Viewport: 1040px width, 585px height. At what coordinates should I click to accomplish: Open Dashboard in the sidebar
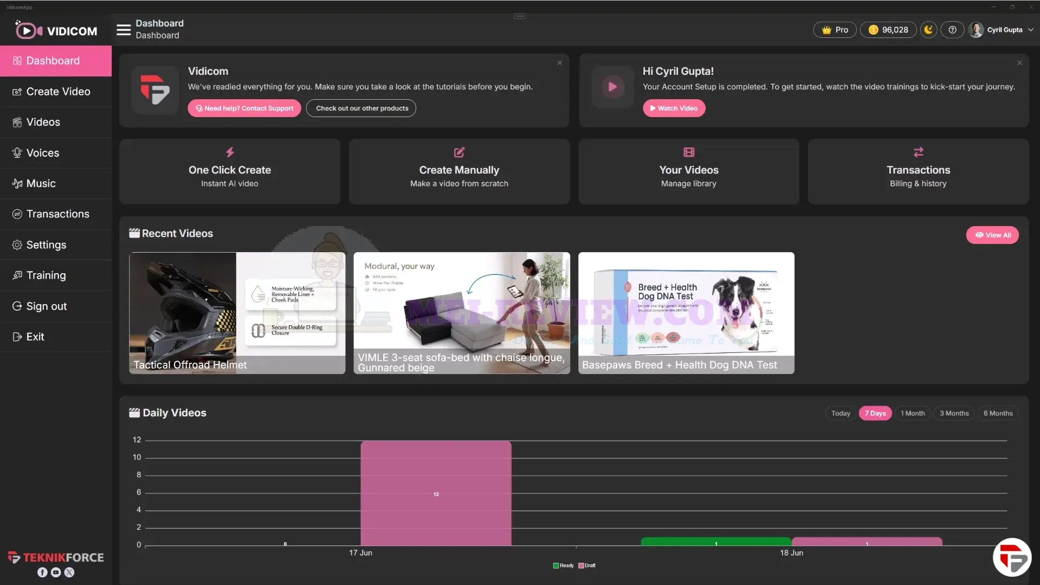[56, 61]
